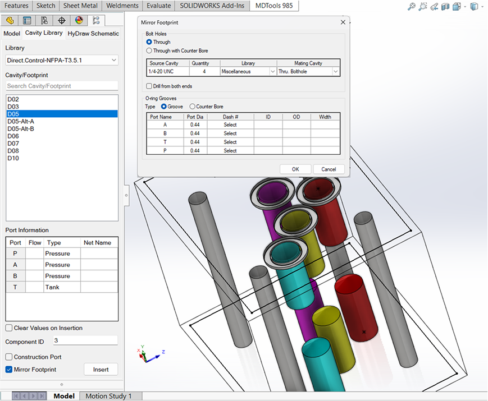The height and width of the screenshot is (401, 488).
Task: Open the PropertyManager panel icon
Action: (27, 21)
